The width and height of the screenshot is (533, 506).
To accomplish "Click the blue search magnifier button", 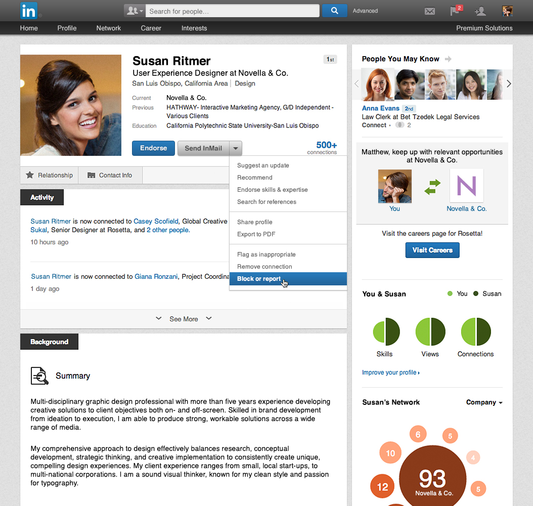I will pos(334,11).
